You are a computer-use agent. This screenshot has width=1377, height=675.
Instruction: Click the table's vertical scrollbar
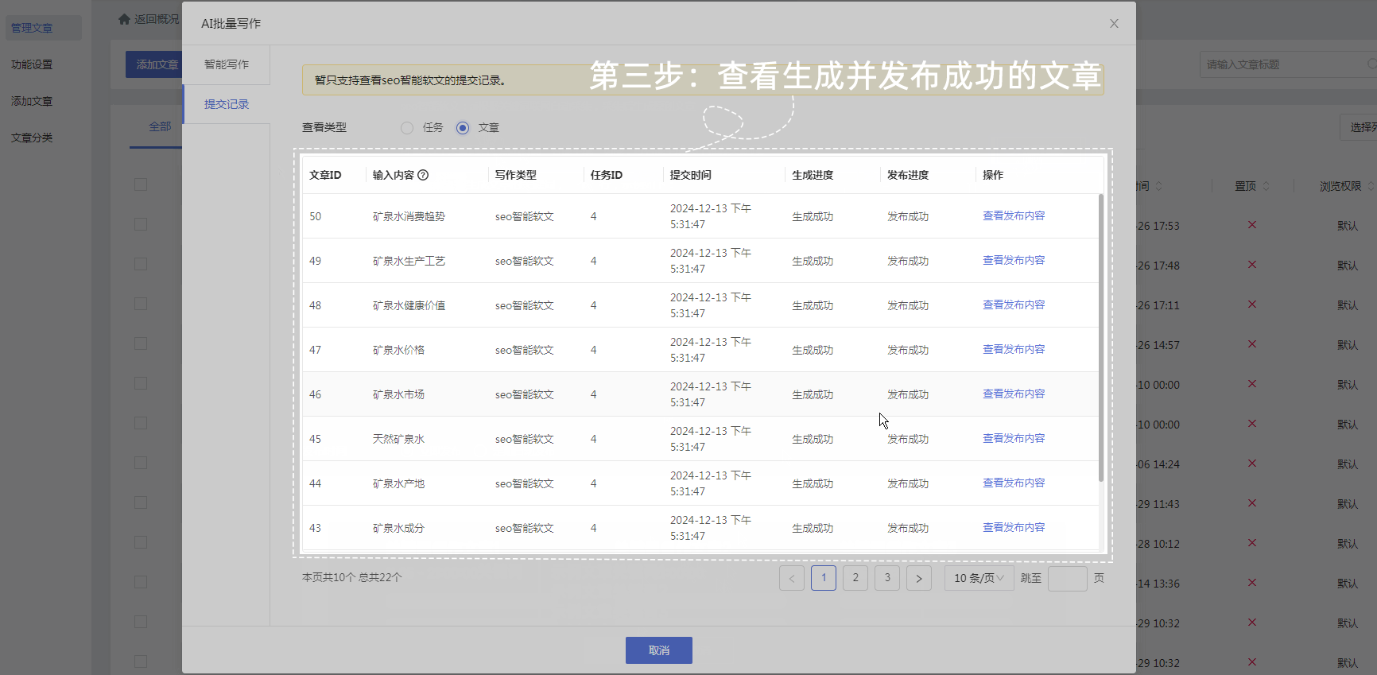click(1101, 338)
